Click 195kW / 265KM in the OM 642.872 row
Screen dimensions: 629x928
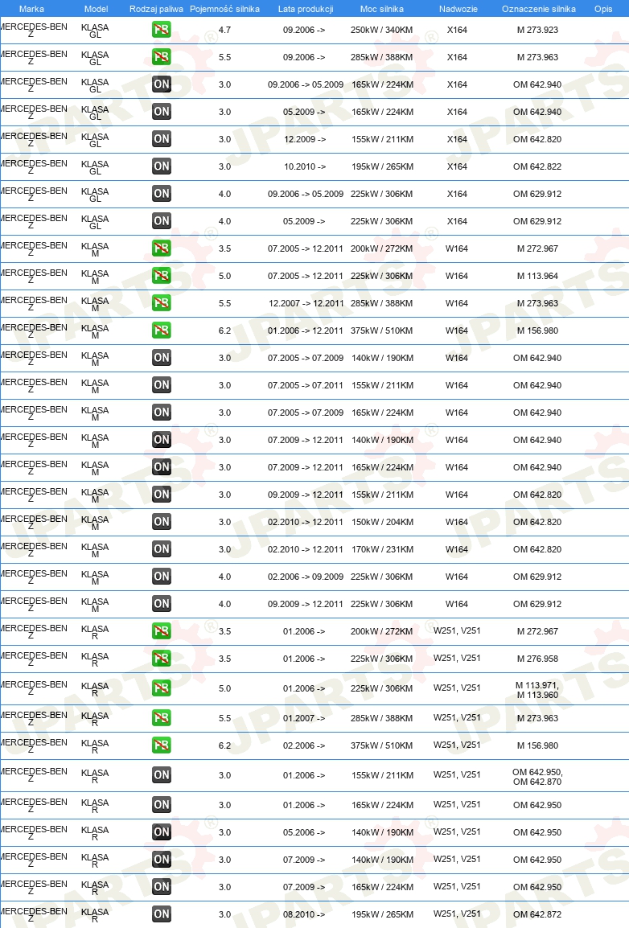coord(382,914)
